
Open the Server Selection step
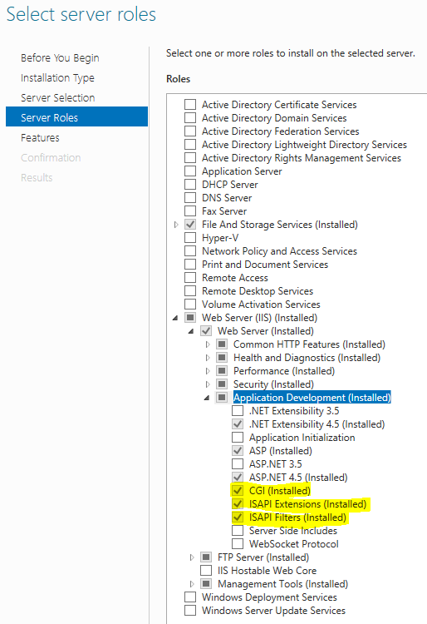58,98
